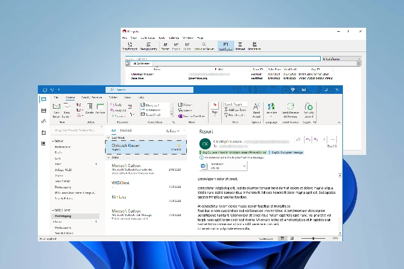Open the New Items dropdown in Outlook

pos(67,111)
